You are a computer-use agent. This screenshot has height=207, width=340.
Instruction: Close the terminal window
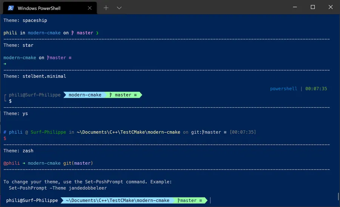[331, 7]
